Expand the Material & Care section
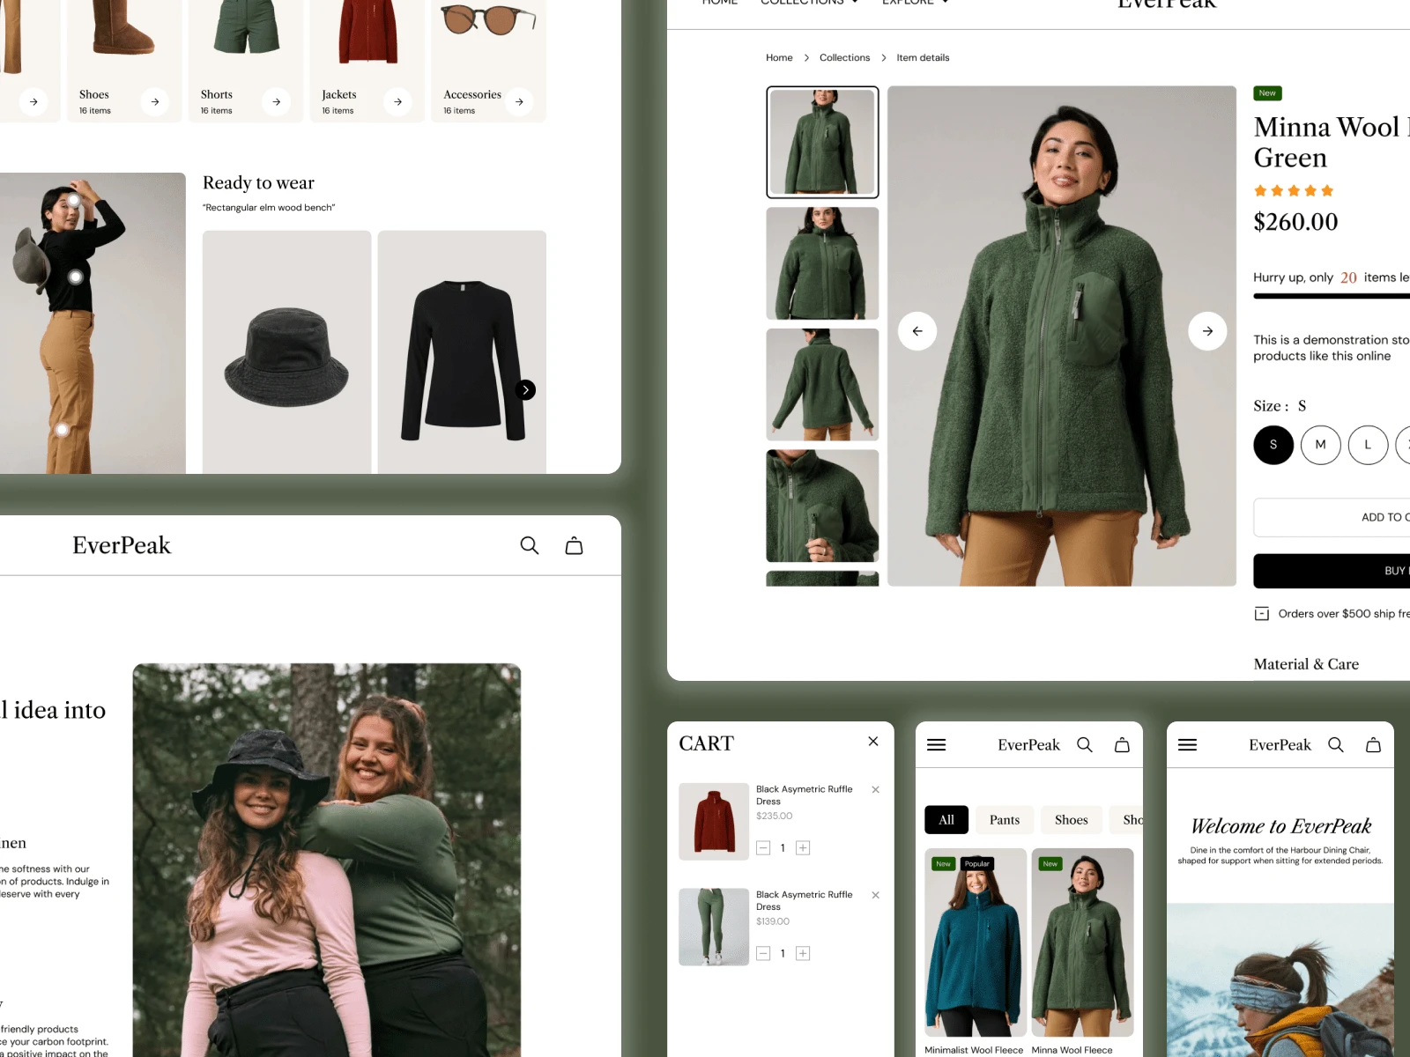The width and height of the screenshot is (1410, 1057). (x=1306, y=664)
